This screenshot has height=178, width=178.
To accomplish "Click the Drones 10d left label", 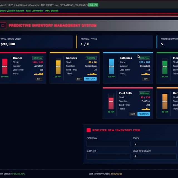I will click(x=5, y=77).
